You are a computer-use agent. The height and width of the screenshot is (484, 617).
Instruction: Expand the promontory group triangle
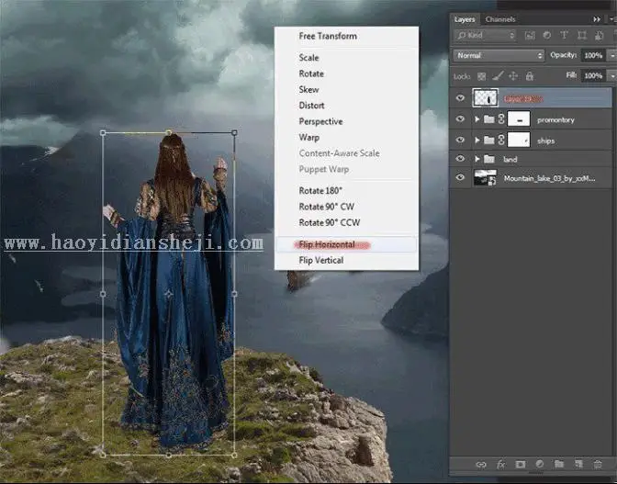[477, 118]
